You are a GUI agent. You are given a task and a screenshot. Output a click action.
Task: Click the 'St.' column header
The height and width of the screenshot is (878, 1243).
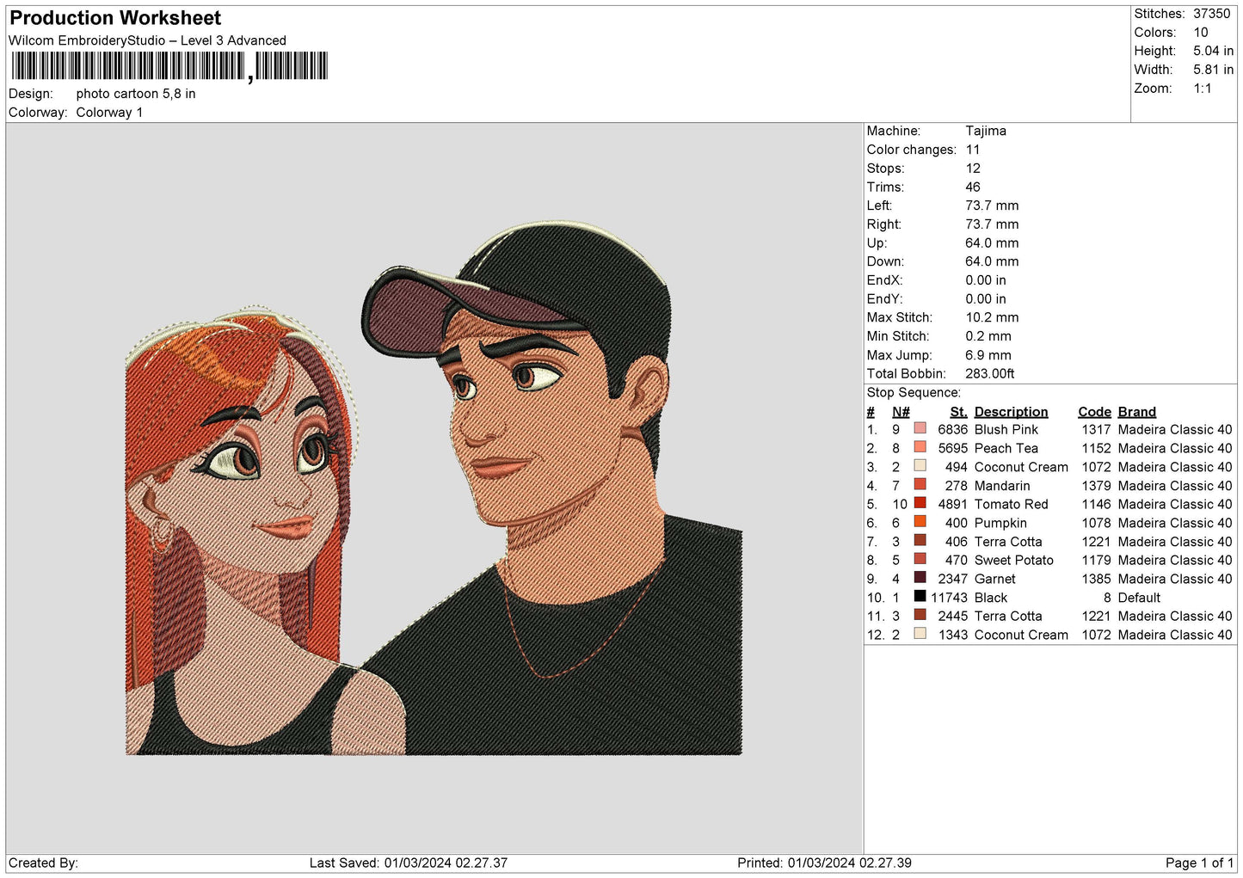click(959, 412)
